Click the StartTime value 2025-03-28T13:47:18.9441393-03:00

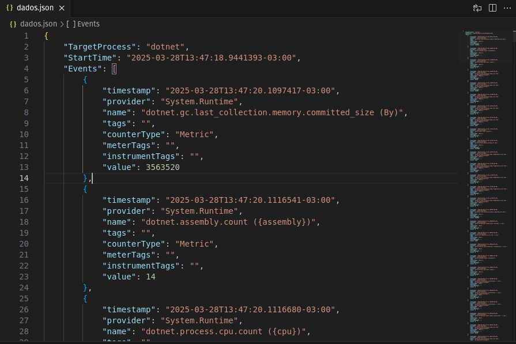point(212,58)
